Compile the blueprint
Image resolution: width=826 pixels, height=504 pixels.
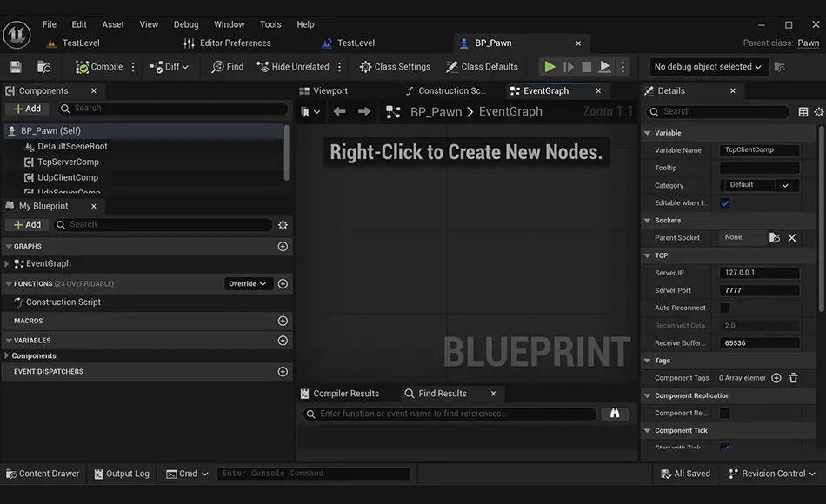(99, 67)
